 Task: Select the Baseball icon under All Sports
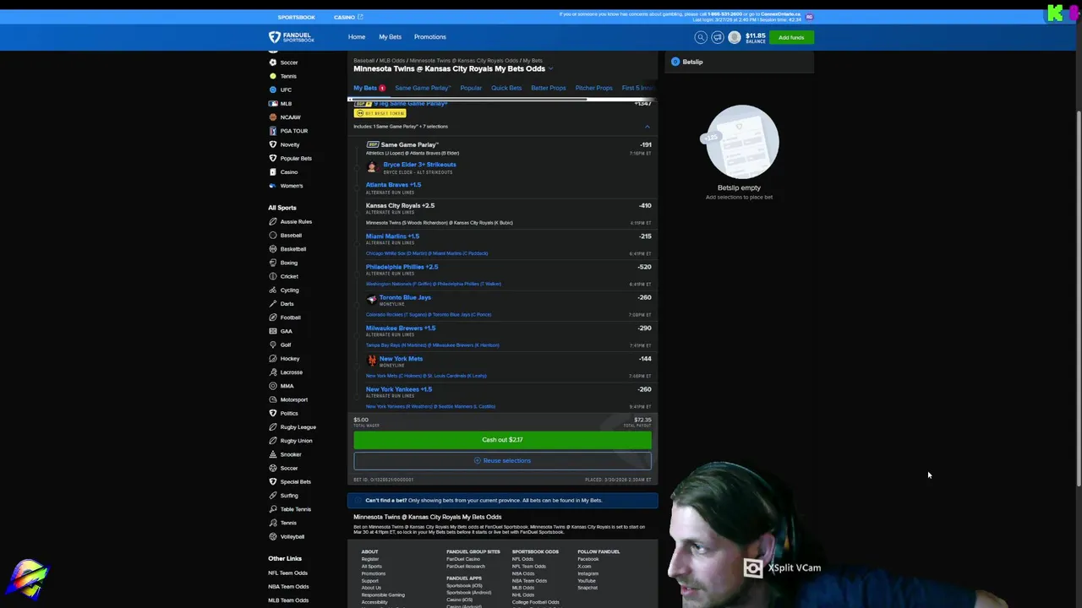tap(272, 235)
